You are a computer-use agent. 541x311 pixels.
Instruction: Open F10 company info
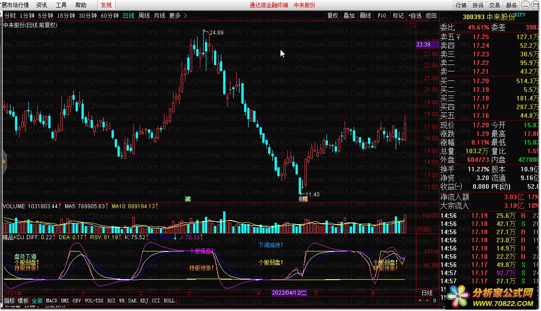pyautogui.click(x=382, y=15)
